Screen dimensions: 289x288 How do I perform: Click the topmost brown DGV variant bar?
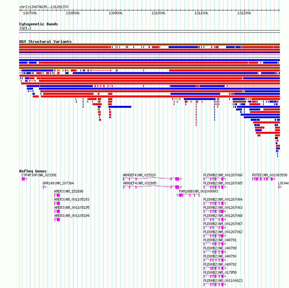[149, 44]
